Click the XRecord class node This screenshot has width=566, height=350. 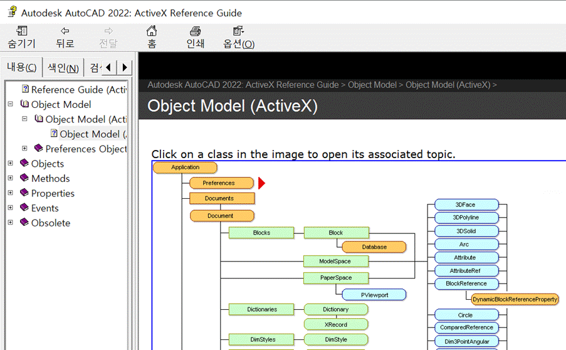336,324
